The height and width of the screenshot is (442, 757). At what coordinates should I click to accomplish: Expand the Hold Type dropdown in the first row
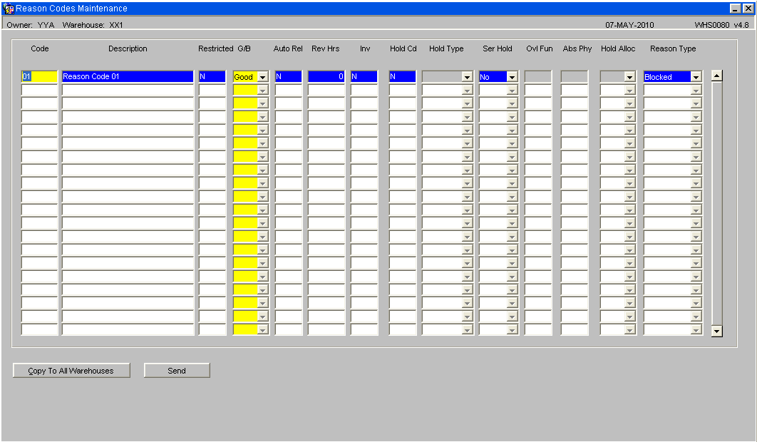click(467, 77)
